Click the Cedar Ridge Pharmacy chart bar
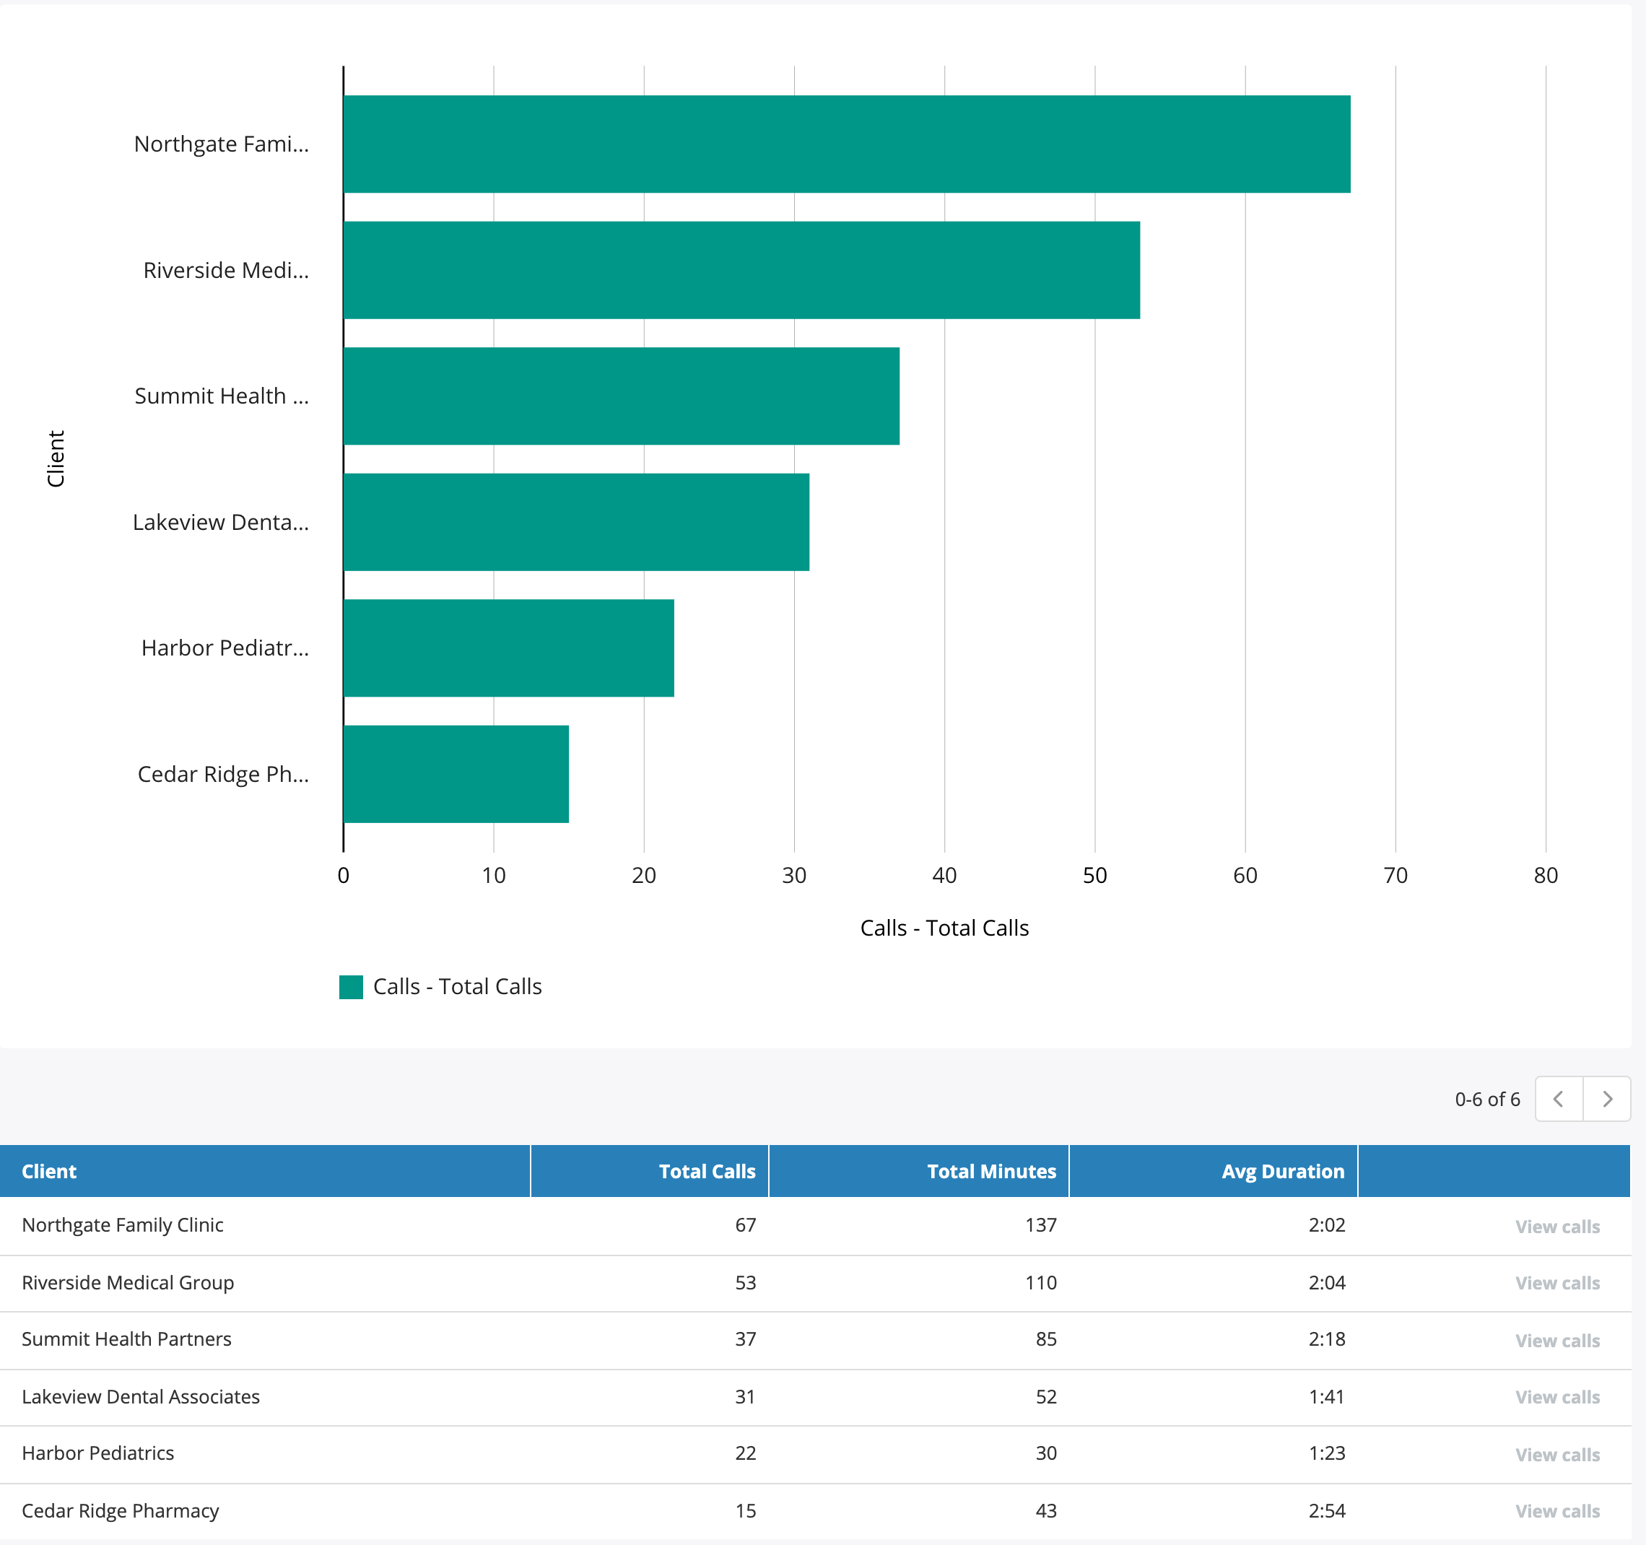This screenshot has height=1545, width=1646. point(456,774)
